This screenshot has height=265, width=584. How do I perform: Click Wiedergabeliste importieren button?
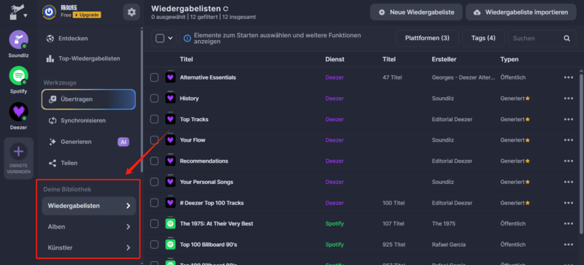point(520,12)
